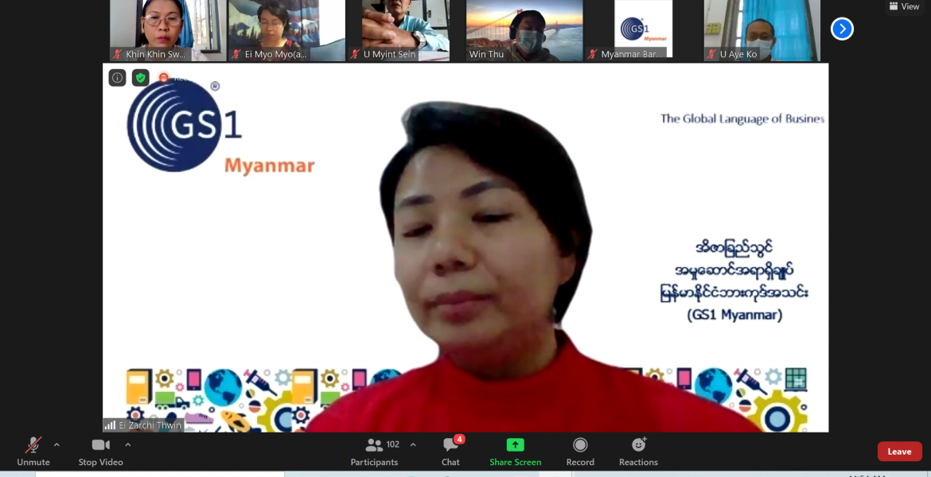Open the Participants panel
Image resolution: width=931 pixels, height=477 pixels.
375,452
